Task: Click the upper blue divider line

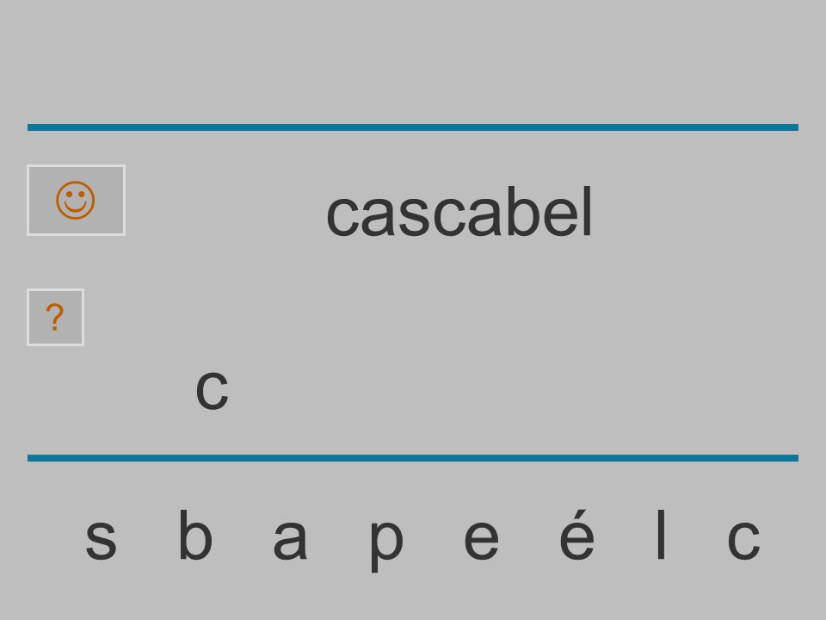Action: [x=413, y=127]
